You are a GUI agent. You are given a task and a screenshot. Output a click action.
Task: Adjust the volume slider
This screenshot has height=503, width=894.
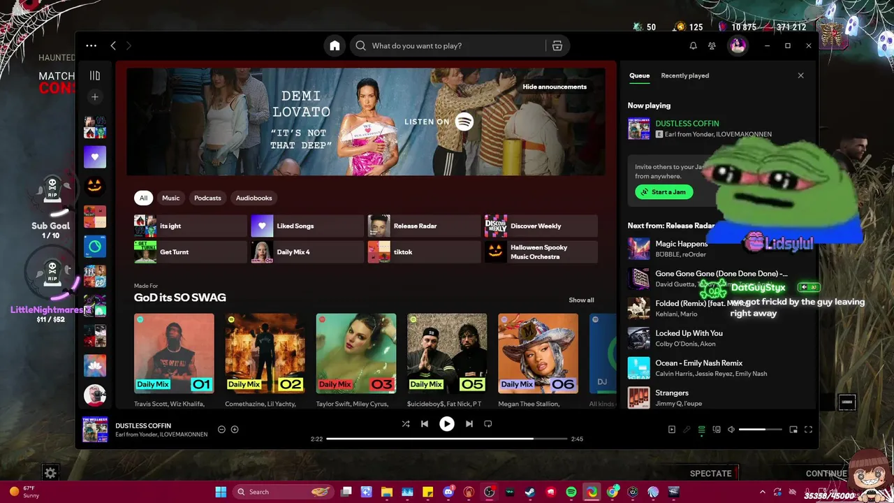761,430
